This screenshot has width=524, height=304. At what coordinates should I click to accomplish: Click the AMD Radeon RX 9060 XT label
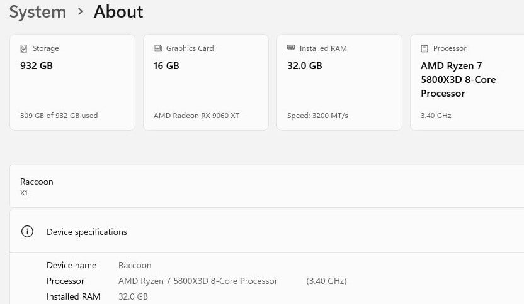pyautogui.click(x=196, y=116)
